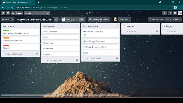Go to Trello home icon
Screen dimensions: 183x103
coord(8,13)
